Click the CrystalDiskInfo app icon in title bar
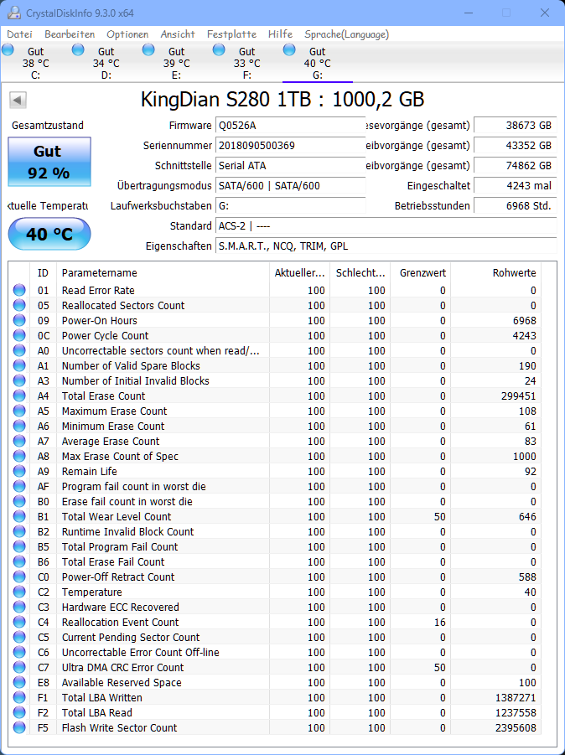565x755 pixels. (x=14, y=13)
